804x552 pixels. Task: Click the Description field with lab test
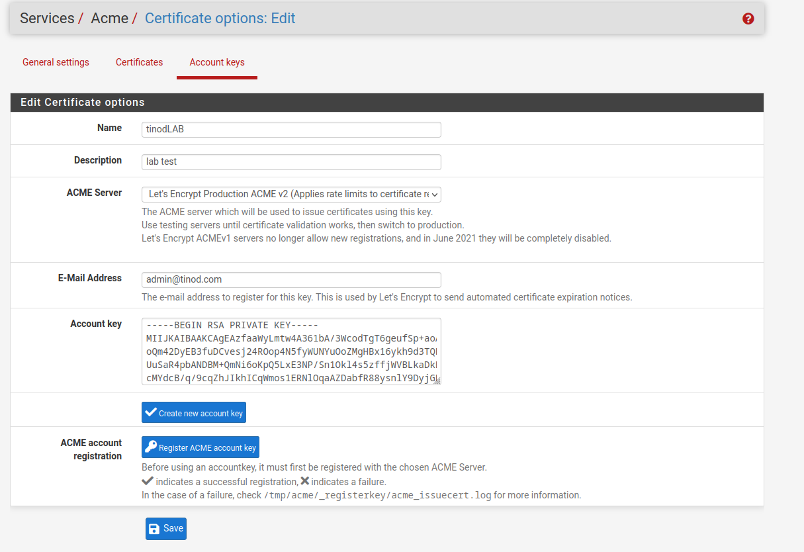coord(291,162)
